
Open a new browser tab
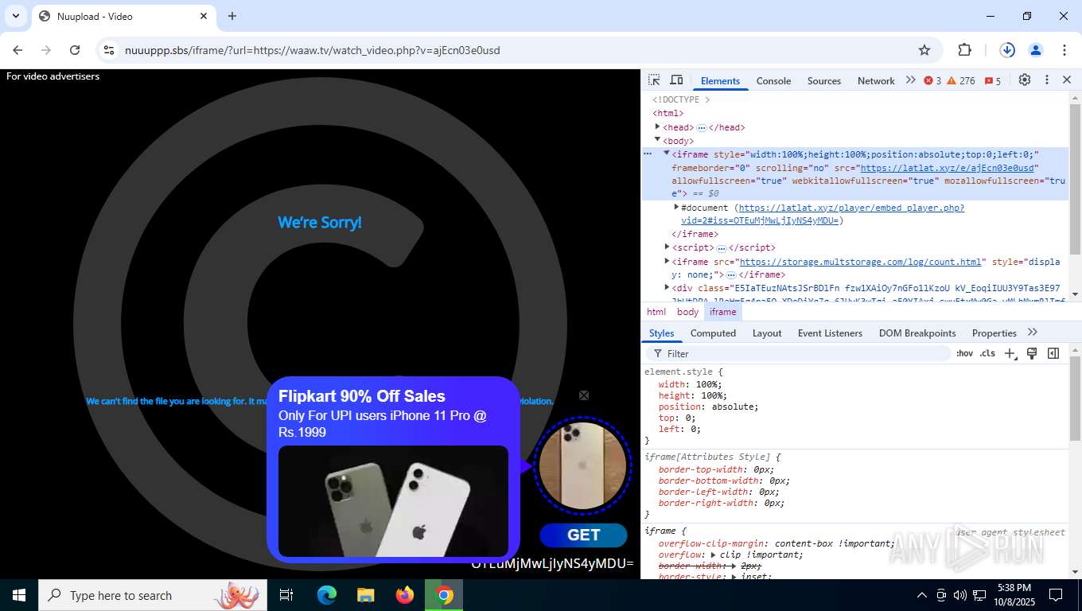point(232,16)
